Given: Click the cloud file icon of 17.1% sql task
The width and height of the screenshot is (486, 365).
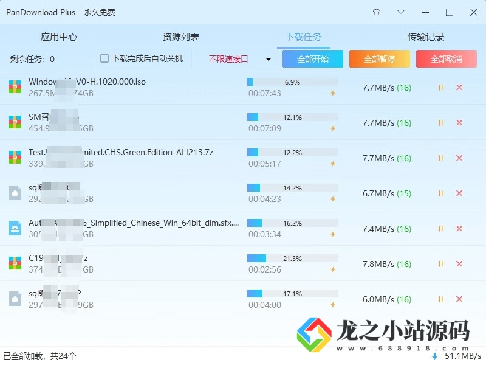Looking at the screenshot, I should [15, 299].
